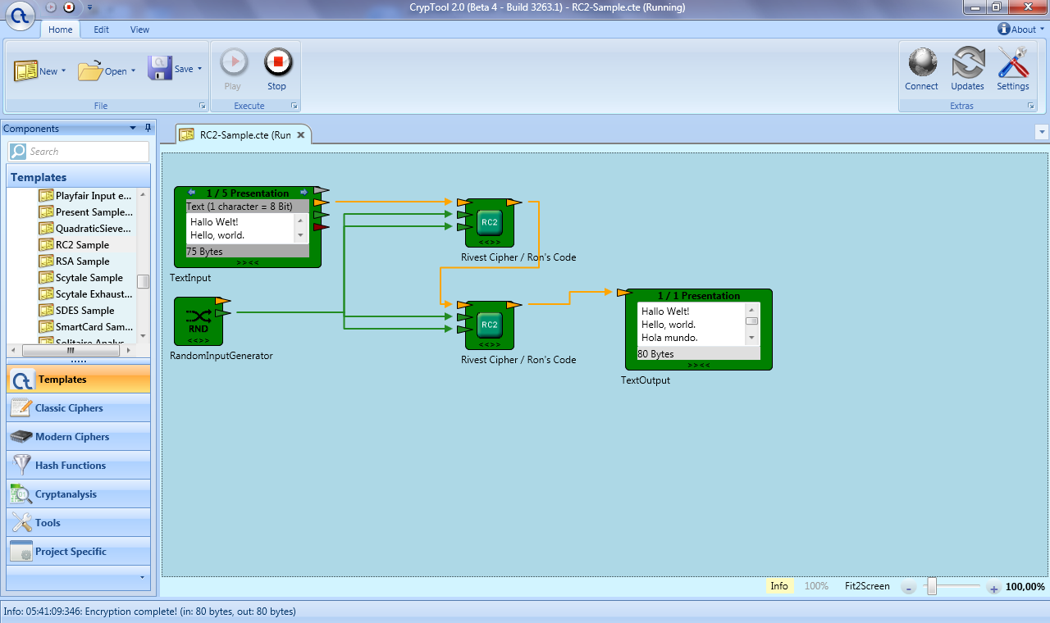Click the Connect globe icon
This screenshot has width=1050, height=623.
tap(922, 62)
